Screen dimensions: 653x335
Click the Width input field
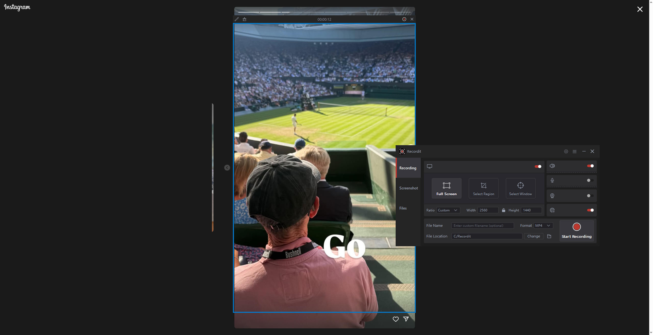pyautogui.click(x=488, y=210)
